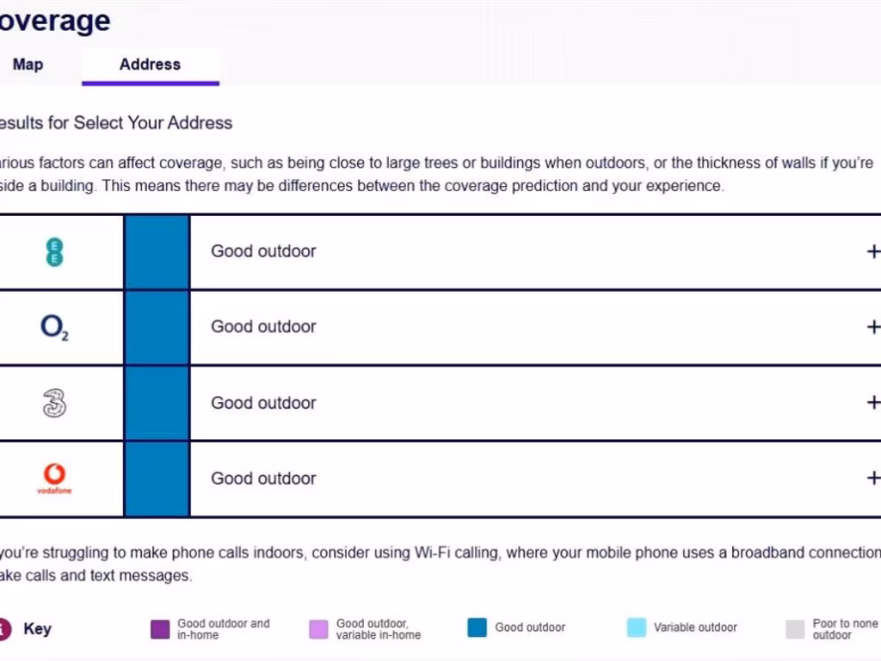Expand the Vodafone coverage details
The height and width of the screenshot is (661, 881).
pos(873,478)
